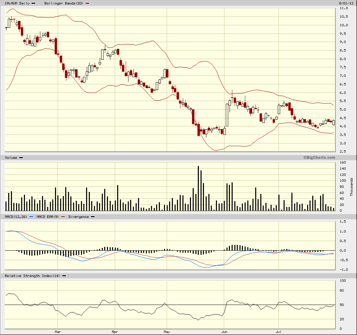Viewport: 357px width, 335px height.
Task: Click the Volume panel label
Action: coord(11,157)
